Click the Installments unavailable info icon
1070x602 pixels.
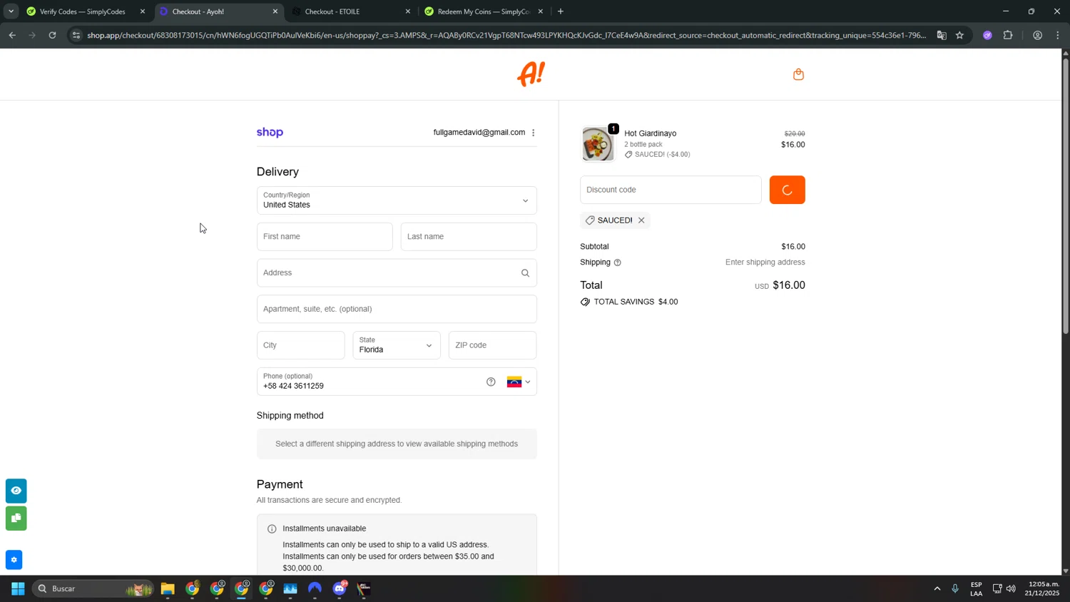[272, 529]
